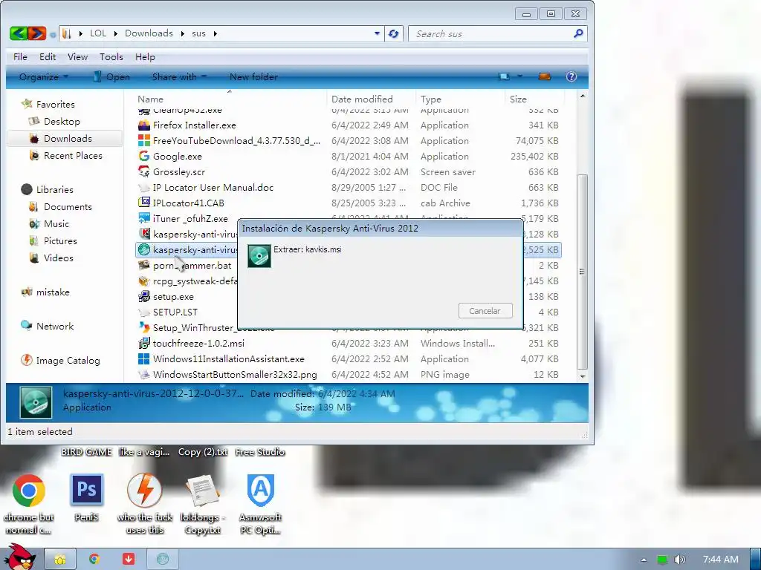
Task: Select Recent Places in Favorites
Action: 73,155
